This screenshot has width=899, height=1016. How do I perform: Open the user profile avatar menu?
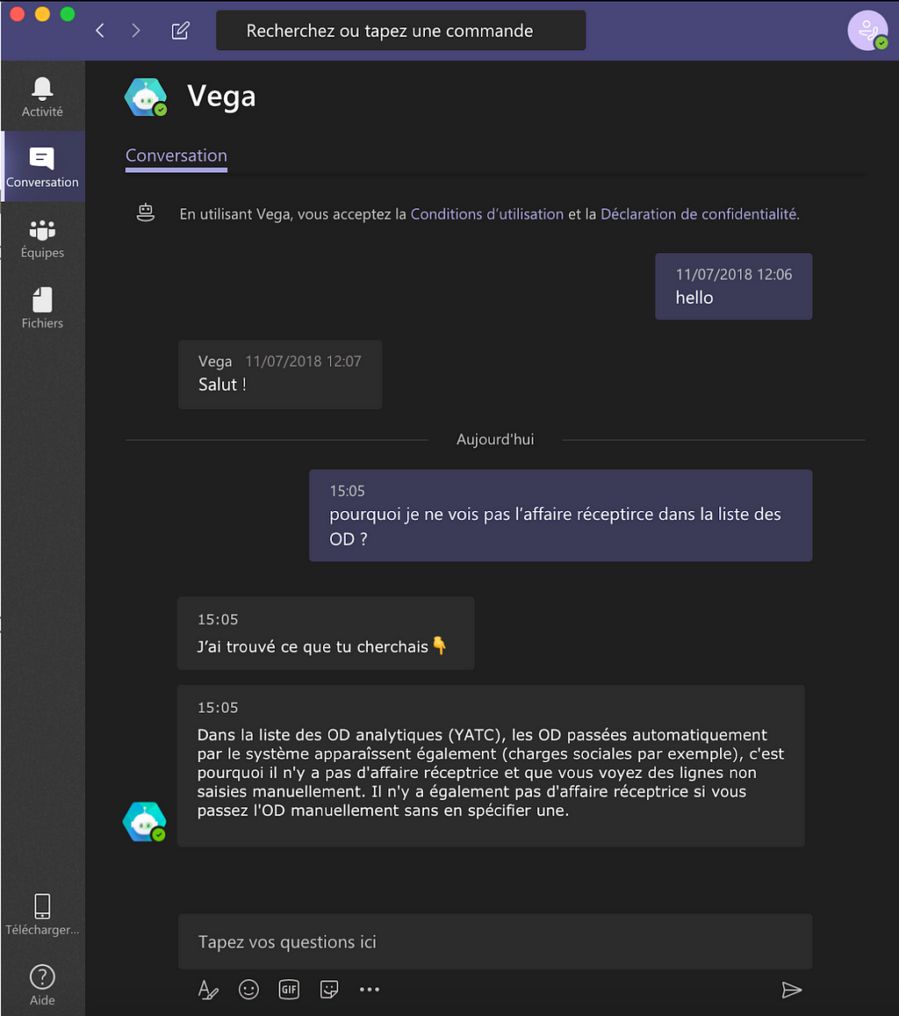tap(867, 30)
